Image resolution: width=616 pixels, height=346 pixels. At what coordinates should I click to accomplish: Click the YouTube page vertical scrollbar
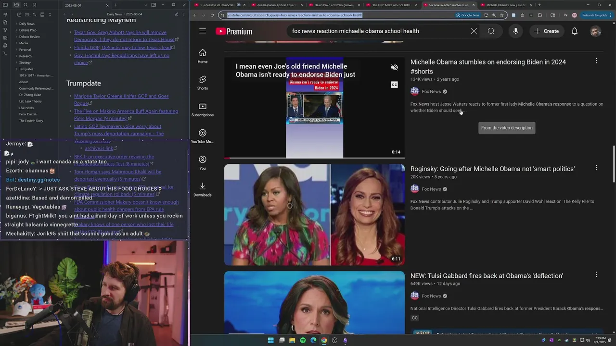(614, 164)
